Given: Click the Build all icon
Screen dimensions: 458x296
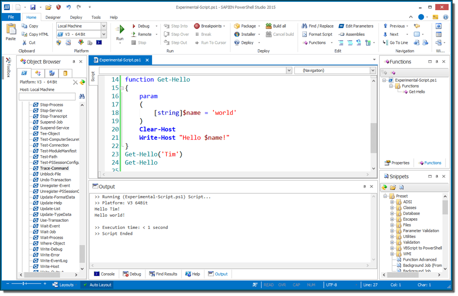Looking at the screenshot, I should pos(268,26).
